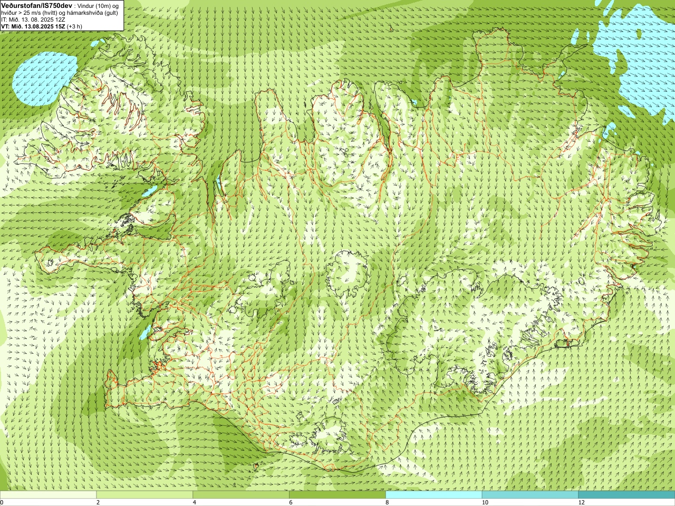Viewport: 675px width, 506px height.
Task: Click the medium green 4–6 m/s legend swatch
Action: pos(241,495)
